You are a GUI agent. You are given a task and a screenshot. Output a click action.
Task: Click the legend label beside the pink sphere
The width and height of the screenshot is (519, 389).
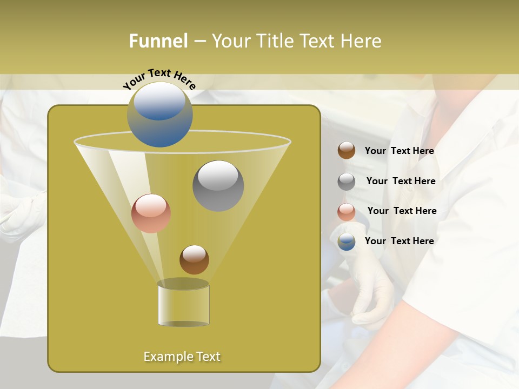click(x=402, y=211)
